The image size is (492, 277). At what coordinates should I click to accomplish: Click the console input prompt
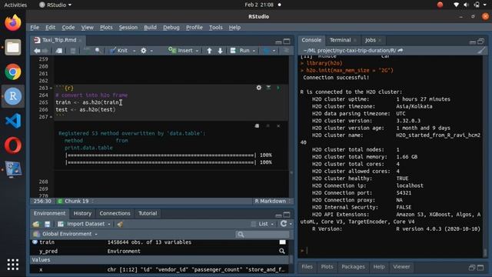pos(392,250)
